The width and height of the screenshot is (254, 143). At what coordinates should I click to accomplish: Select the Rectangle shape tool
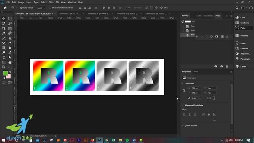tap(4, 62)
